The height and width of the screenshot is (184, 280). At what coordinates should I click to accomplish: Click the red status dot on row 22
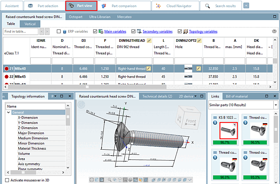(6, 77)
